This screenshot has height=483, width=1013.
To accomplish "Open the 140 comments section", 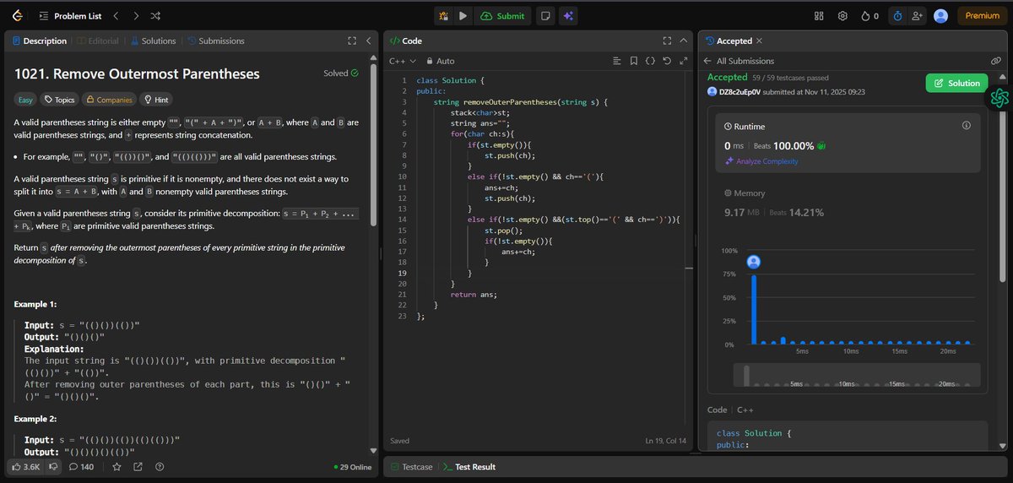I will pos(82,466).
